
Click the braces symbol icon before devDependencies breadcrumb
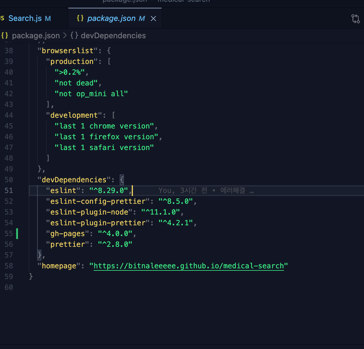click(74, 36)
